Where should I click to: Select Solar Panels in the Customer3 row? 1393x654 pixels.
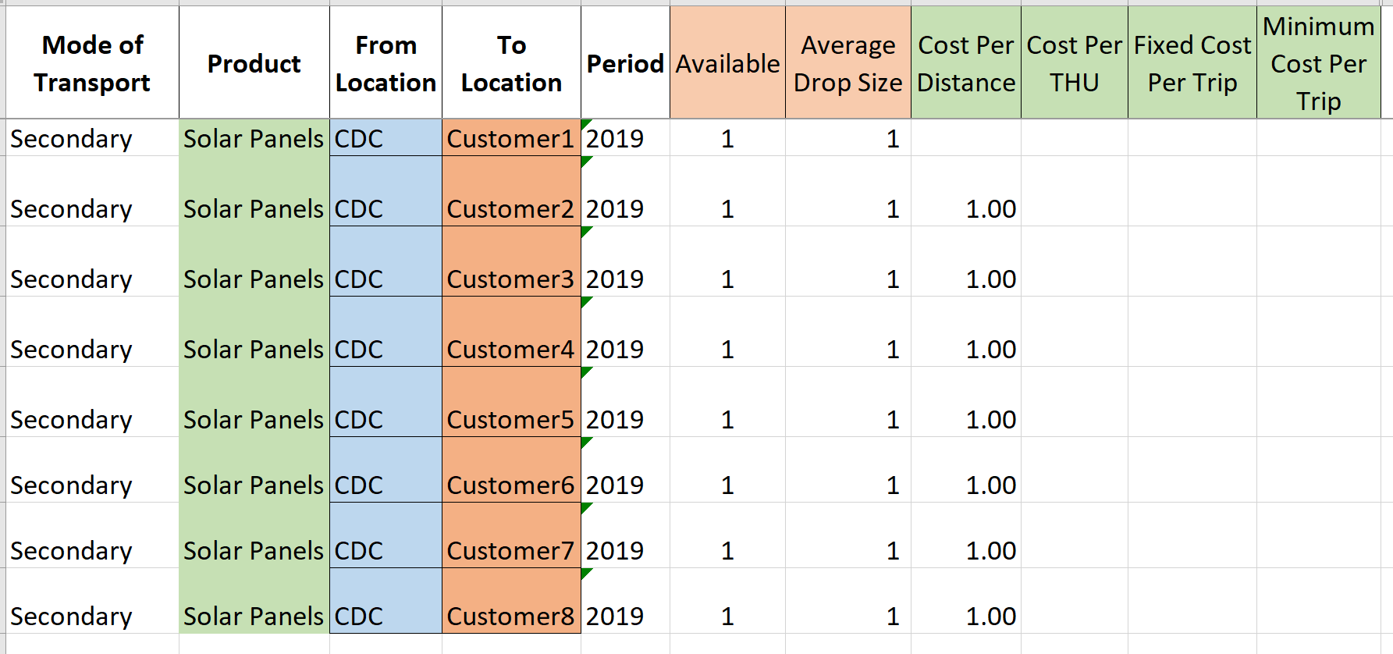[x=254, y=261]
